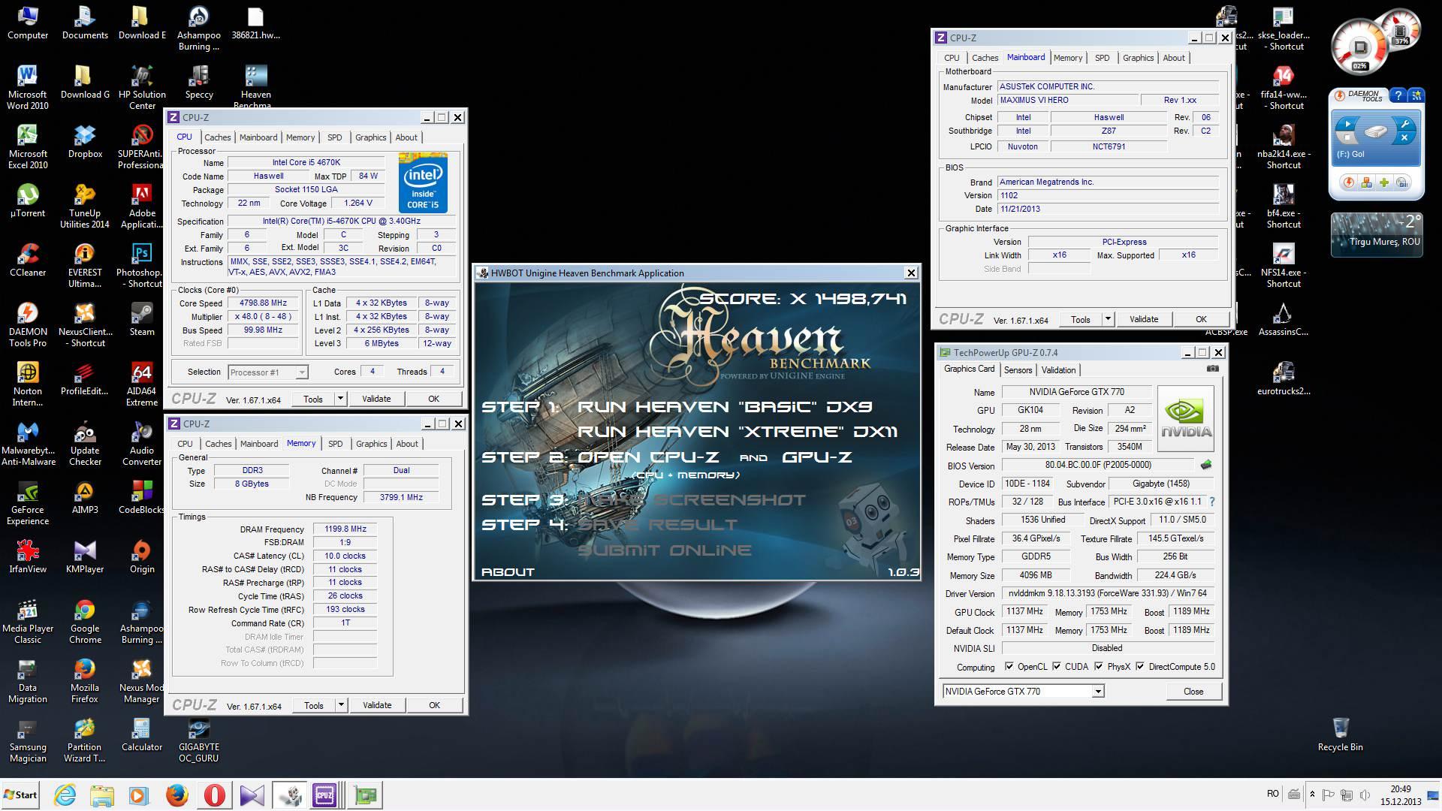Click OK in the CPU-Z Memory window
Image resolution: width=1442 pixels, height=811 pixels.
434,705
